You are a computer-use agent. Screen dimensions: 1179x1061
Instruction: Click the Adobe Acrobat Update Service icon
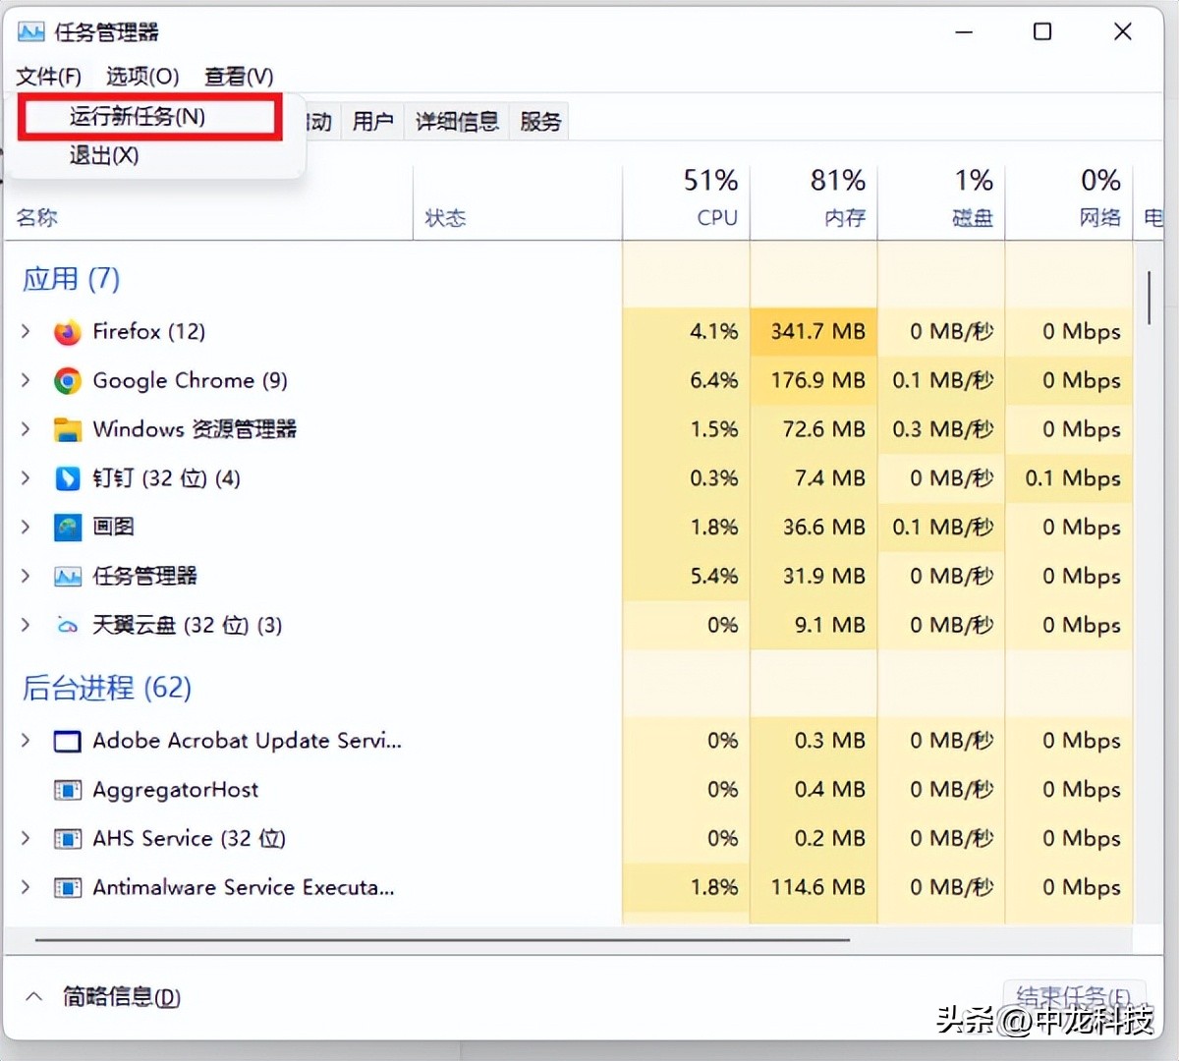[67, 741]
